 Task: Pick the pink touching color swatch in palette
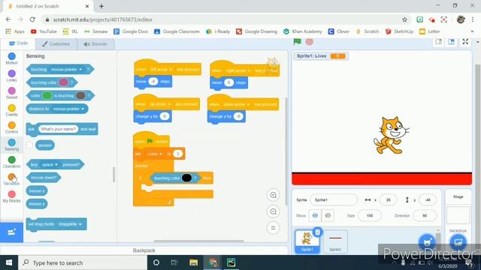pos(63,82)
